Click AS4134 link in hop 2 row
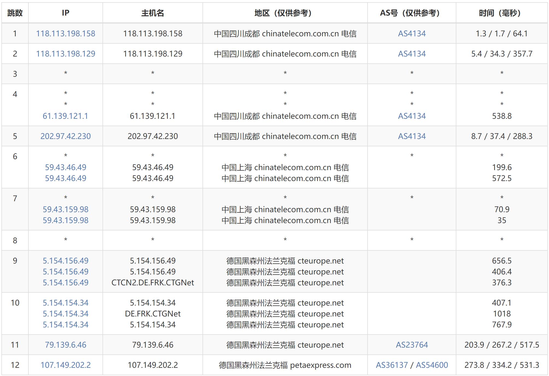Screen dimensions: 549x376 coord(412,54)
